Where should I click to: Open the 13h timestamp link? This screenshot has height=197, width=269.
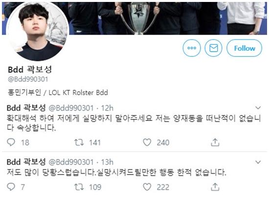pyautogui.click(x=107, y=162)
